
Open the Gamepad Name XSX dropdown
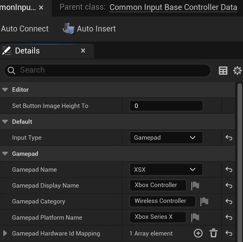click(166, 169)
